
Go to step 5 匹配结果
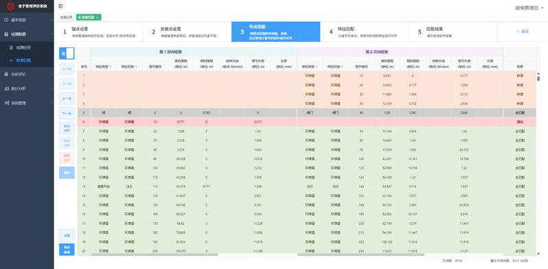tap(453, 31)
